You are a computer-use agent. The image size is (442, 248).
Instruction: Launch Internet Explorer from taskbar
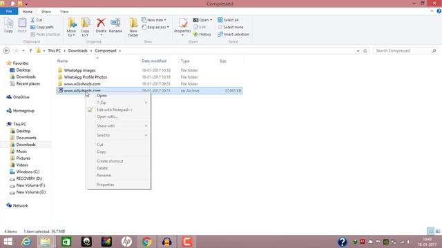pos(26,242)
